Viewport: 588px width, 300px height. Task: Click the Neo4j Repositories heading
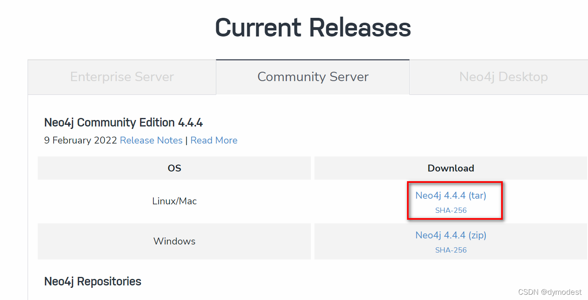tap(93, 281)
